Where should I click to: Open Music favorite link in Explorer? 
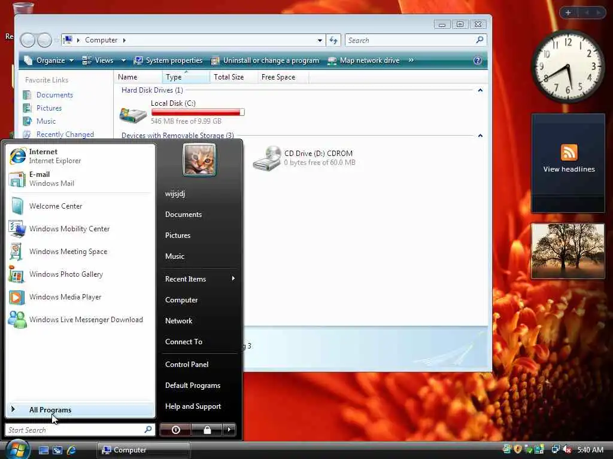coord(45,121)
